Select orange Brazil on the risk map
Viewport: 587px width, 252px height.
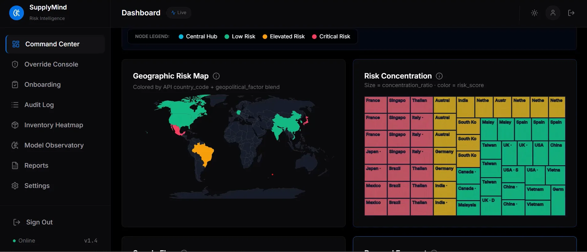click(x=204, y=153)
